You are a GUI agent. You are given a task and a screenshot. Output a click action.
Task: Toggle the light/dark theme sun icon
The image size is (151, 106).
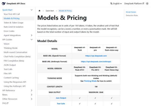[x=147, y=4]
